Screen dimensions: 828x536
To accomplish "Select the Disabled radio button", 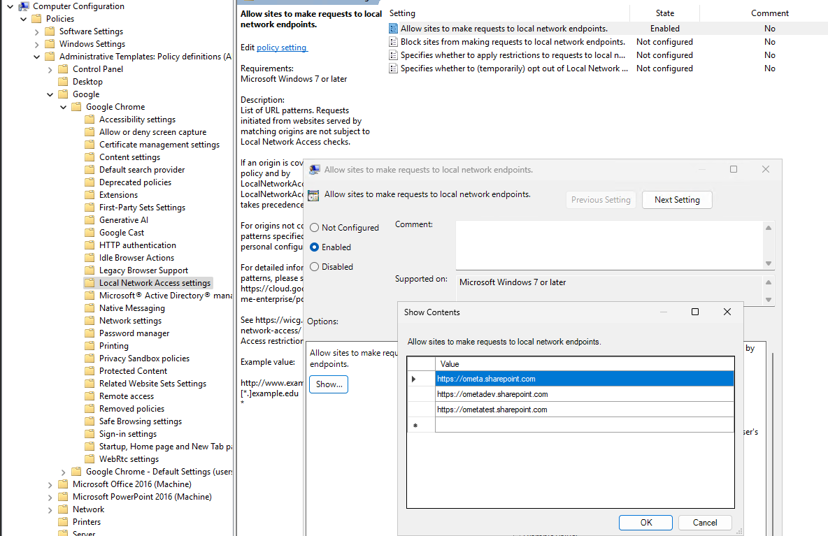I will pos(314,267).
